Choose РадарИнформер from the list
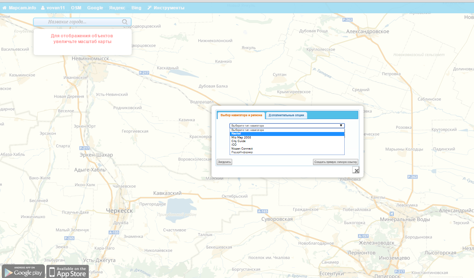This screenshot has width=474, height=278. pyautogui.click(x=242, y=152)
